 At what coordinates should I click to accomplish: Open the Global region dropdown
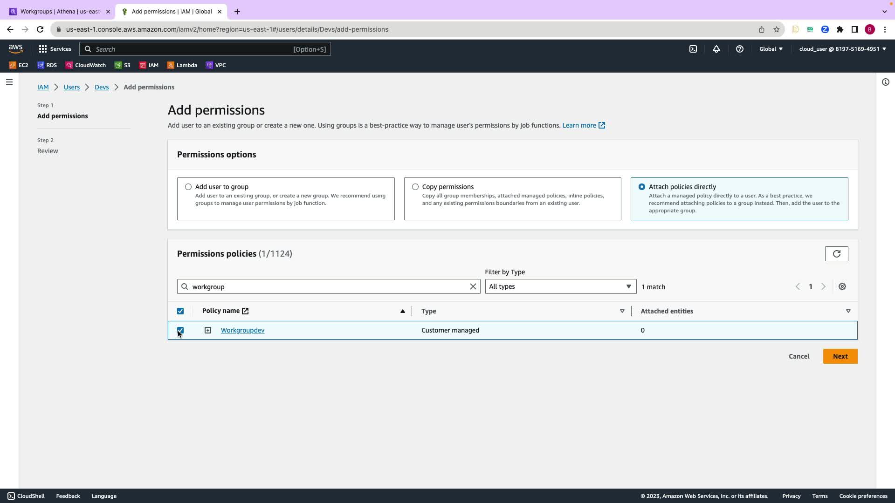coord(771,49)
